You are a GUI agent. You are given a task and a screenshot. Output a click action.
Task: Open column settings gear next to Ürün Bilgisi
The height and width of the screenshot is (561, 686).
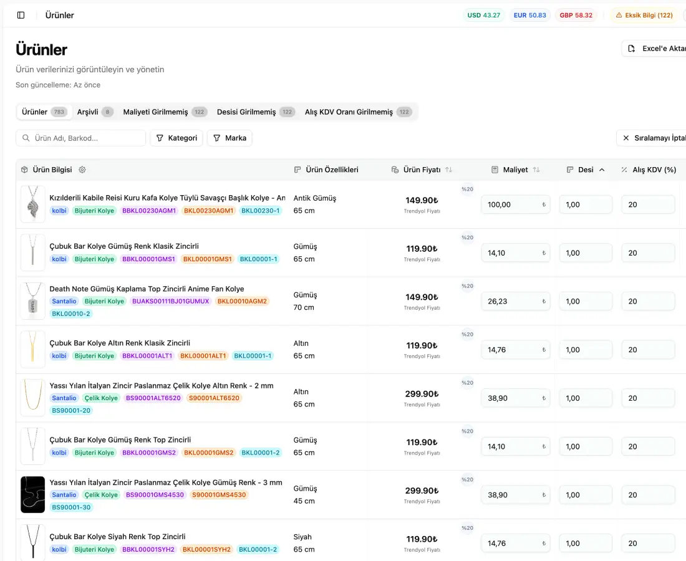(82, 170)
